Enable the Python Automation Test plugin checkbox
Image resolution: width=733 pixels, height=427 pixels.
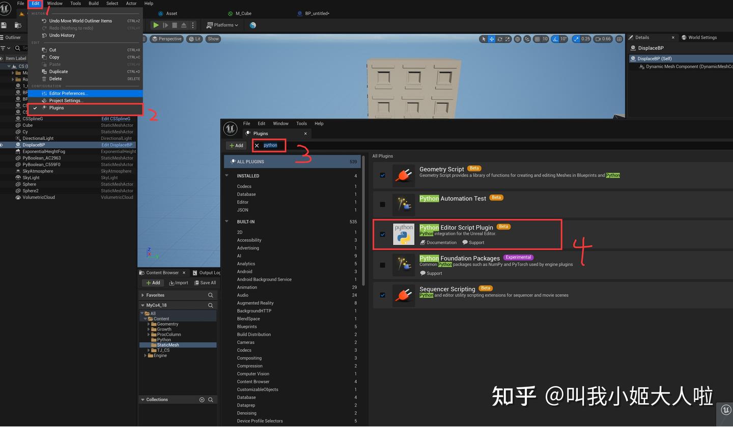coord(382,204)
